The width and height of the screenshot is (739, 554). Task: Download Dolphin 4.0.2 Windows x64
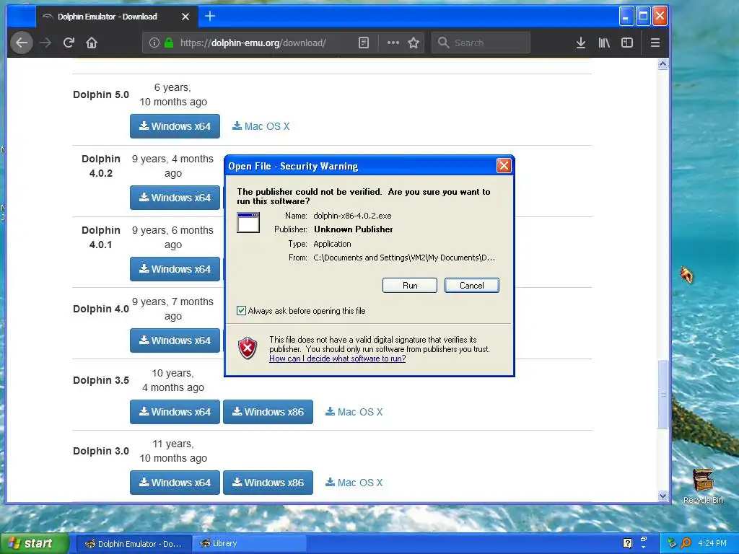click(175, 198)
